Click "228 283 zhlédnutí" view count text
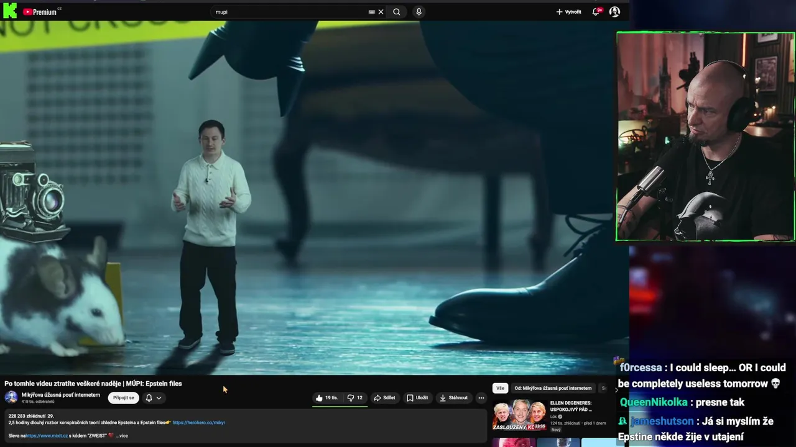Screen dimensions: 796x447 point(26,416)
